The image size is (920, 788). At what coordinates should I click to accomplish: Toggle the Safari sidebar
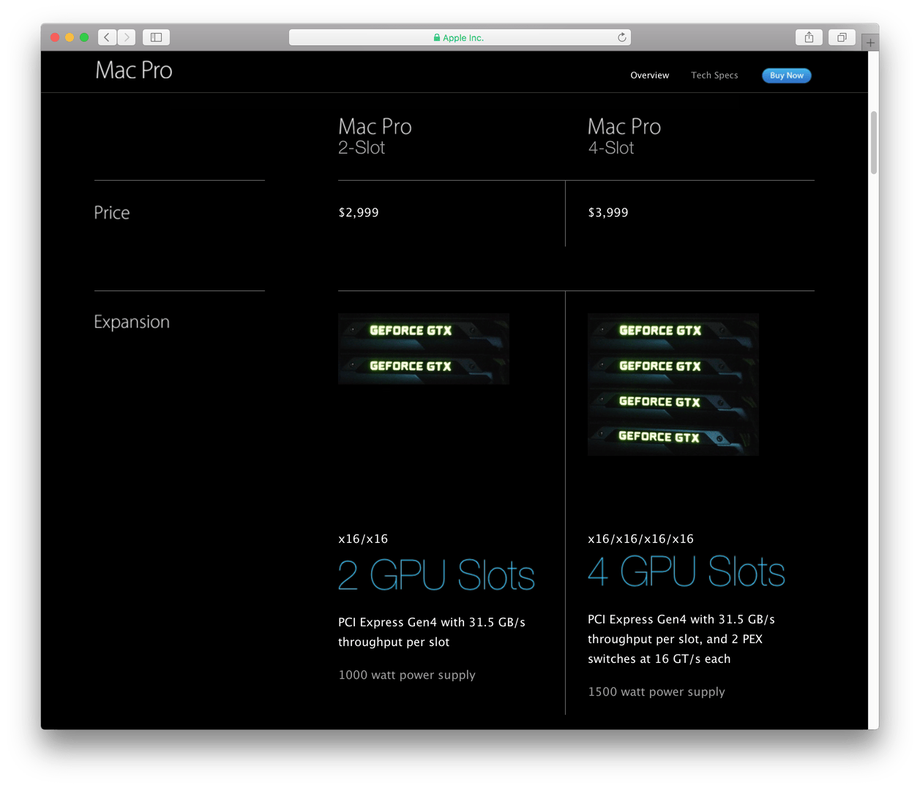point(155,37)
